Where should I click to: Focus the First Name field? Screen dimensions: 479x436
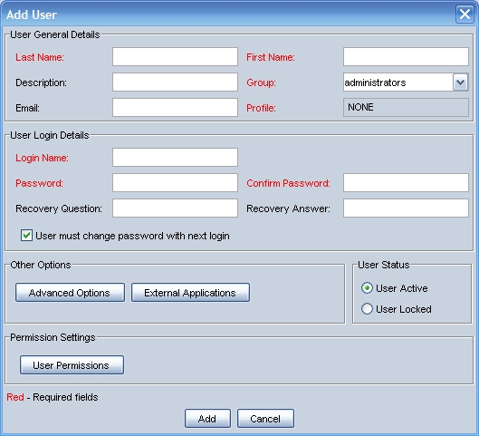click(406, 57)
